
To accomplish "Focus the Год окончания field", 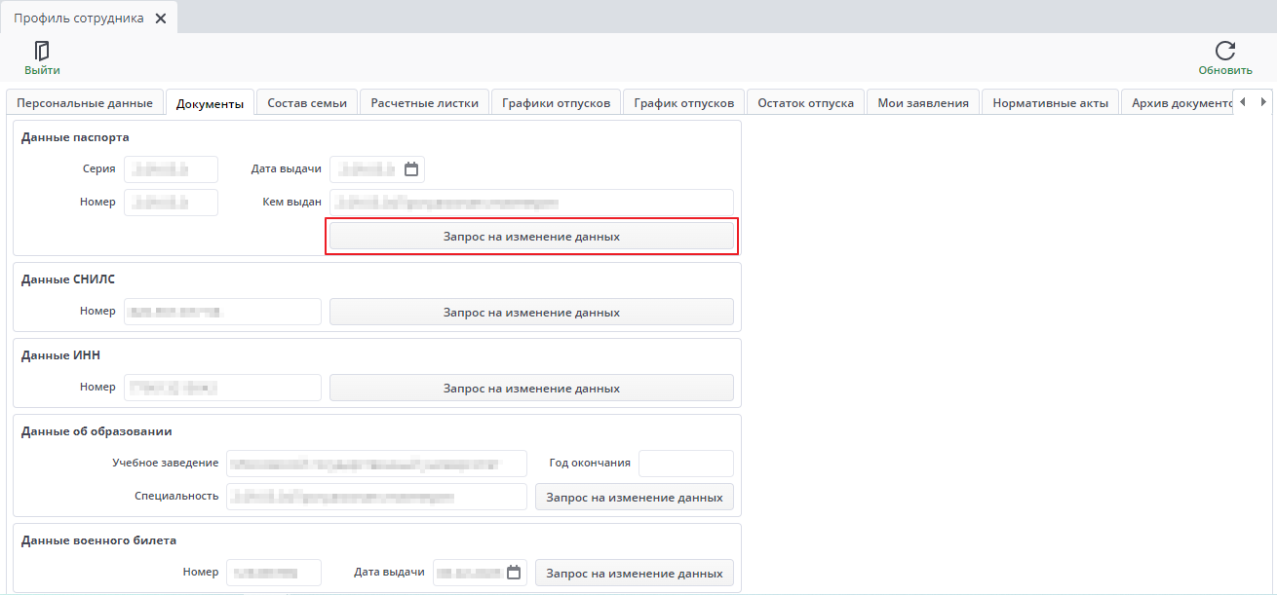I will (685, 464).
